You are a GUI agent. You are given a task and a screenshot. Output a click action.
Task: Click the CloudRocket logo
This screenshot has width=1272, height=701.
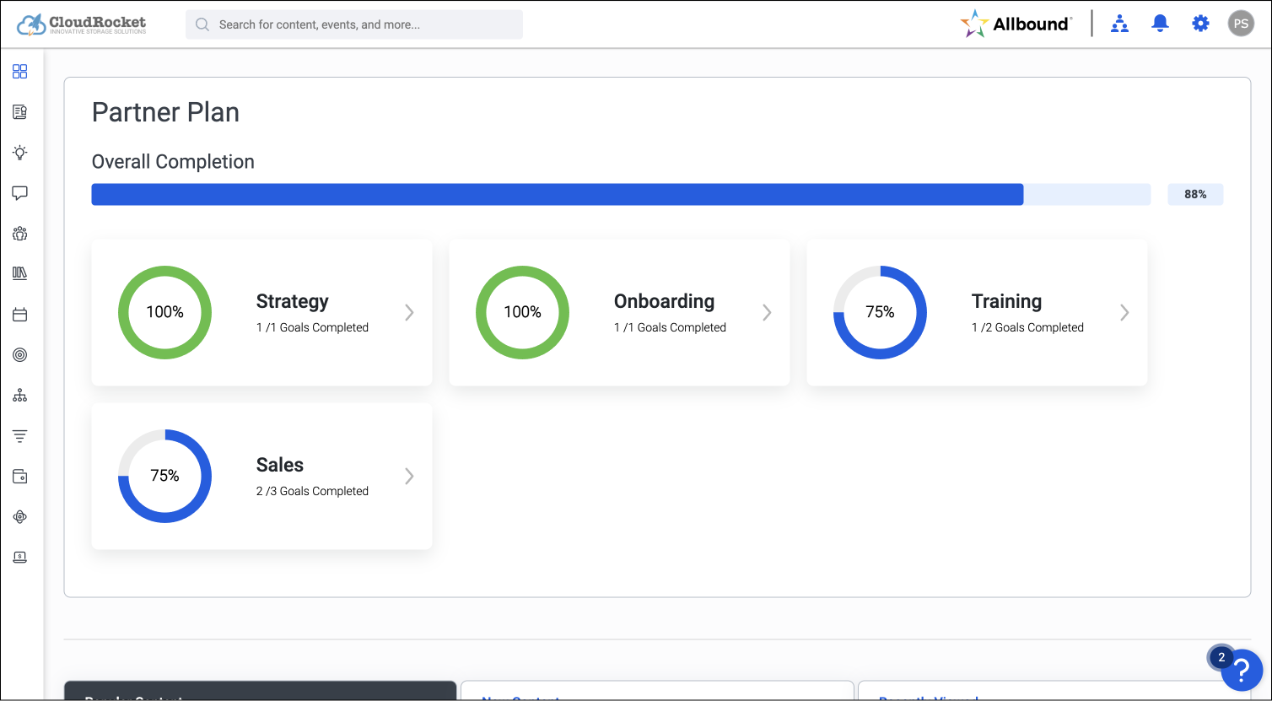82,24
